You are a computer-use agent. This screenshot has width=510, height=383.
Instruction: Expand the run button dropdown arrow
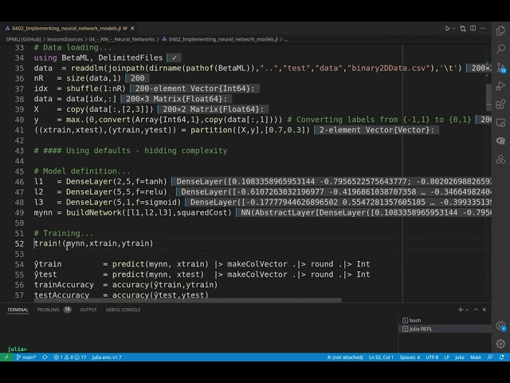click(454, 29)
